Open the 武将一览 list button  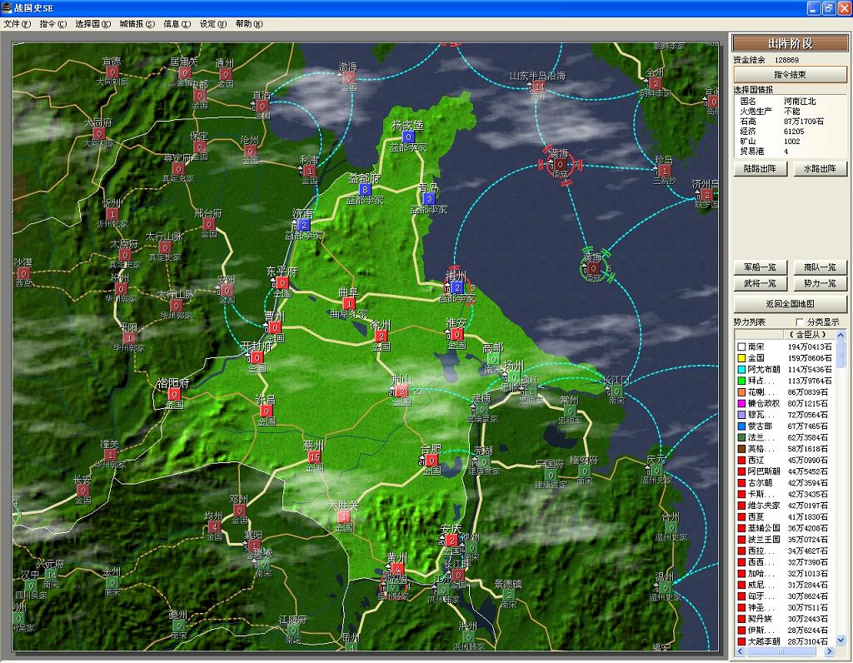760,284
